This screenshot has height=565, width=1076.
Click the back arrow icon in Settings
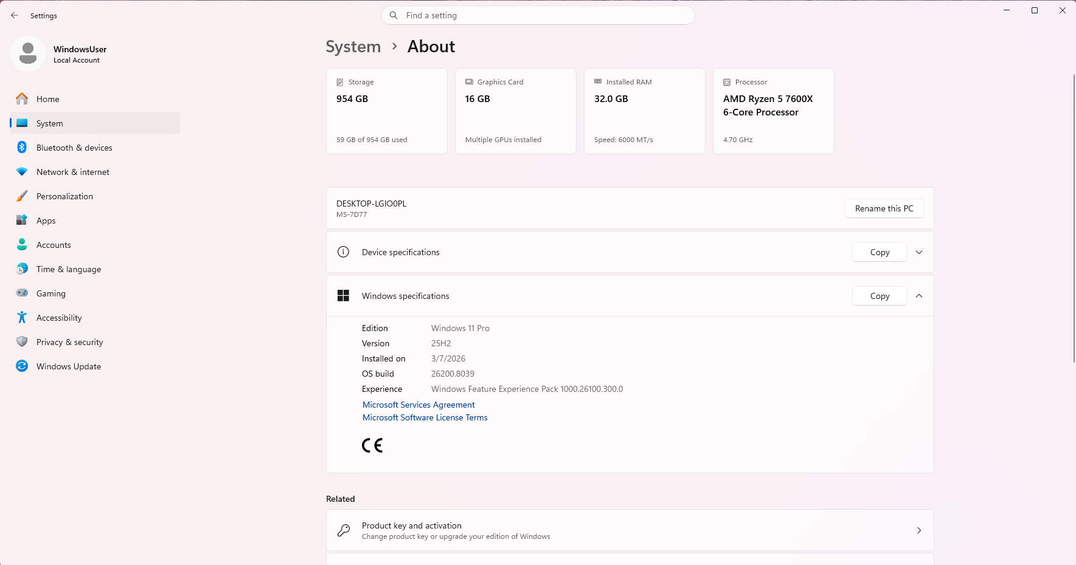coord(15,15)
